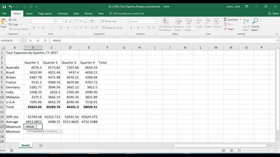Switch to the Review tab
280x157 pixels.
coord(88,14)
